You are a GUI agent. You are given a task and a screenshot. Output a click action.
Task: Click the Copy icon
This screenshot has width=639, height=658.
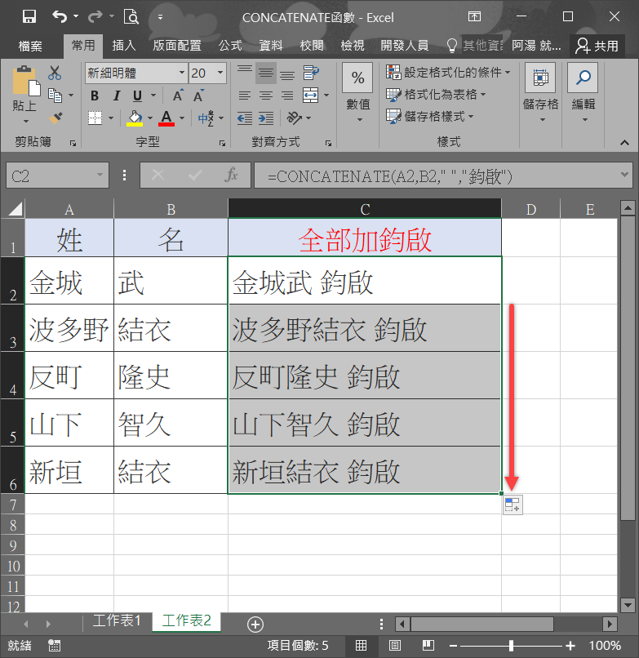(55, 96)
